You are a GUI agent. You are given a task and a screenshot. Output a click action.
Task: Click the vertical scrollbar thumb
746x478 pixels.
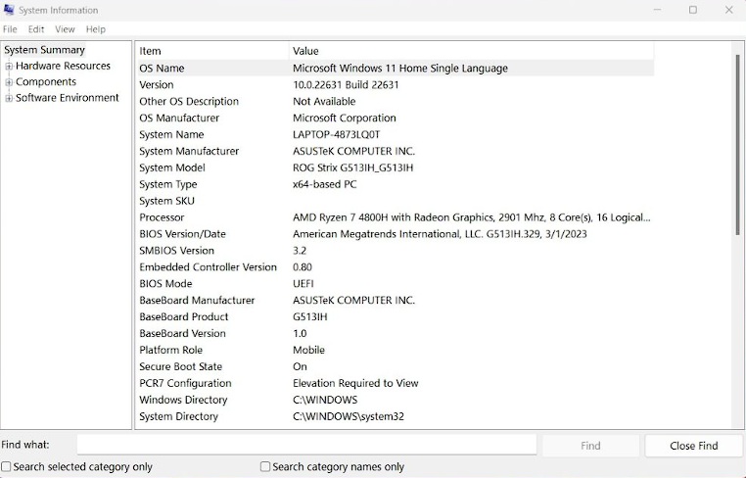[738, 144]
